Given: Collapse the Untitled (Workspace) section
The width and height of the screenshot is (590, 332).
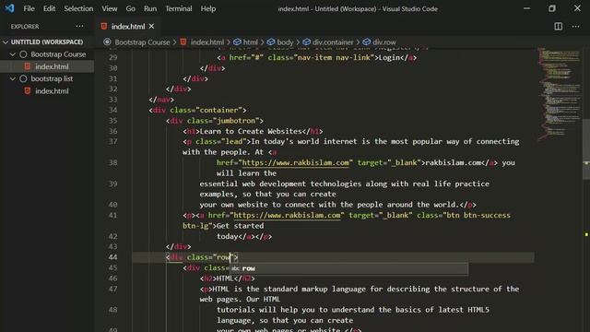Looking at the screenshot, I should 47,41.
